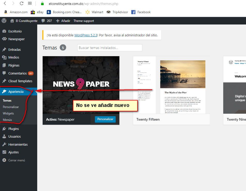Click the green padlock security icon
This screenshot has height=191, width=246.
click(x=42, y=4)
